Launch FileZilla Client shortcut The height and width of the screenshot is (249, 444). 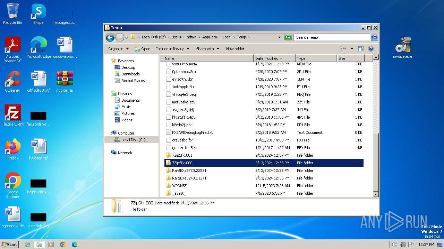12,115
